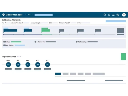Select the DOIn date circle 02

pyautogui.click(x=8, y=65)
